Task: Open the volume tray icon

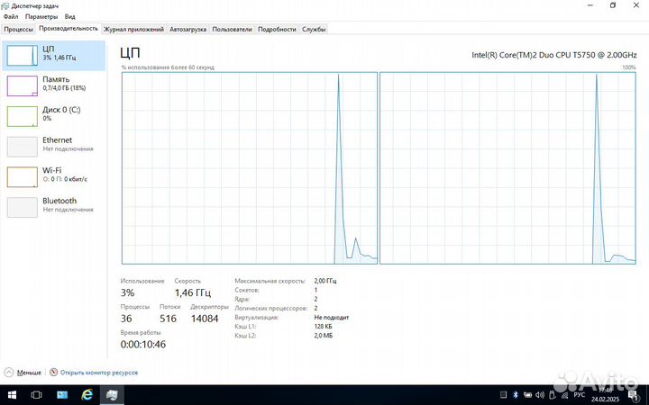Action: [x=540, y=395]
